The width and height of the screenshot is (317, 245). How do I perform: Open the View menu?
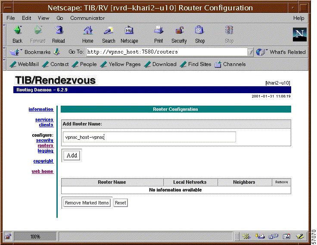[x=43, y=18]
